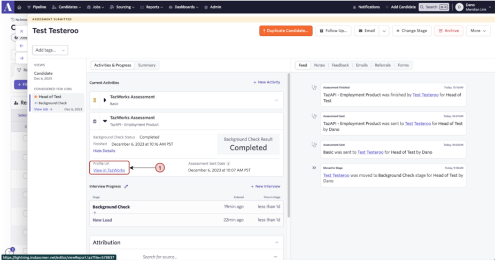The image size is (495, 260).
Task: Click Test Testeroo link in TazAPI sent entry
Action: [x=417, y=123]
